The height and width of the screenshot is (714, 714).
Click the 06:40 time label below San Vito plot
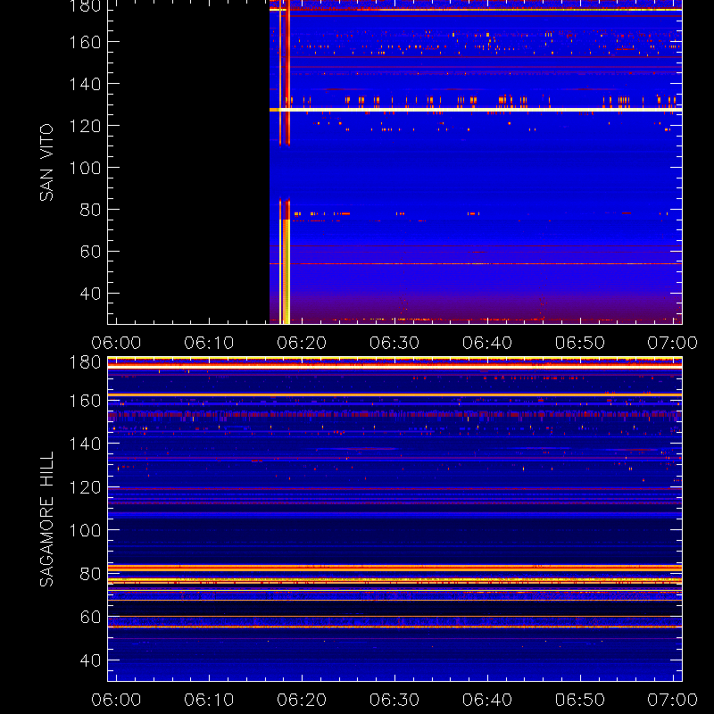coord(487,343)
